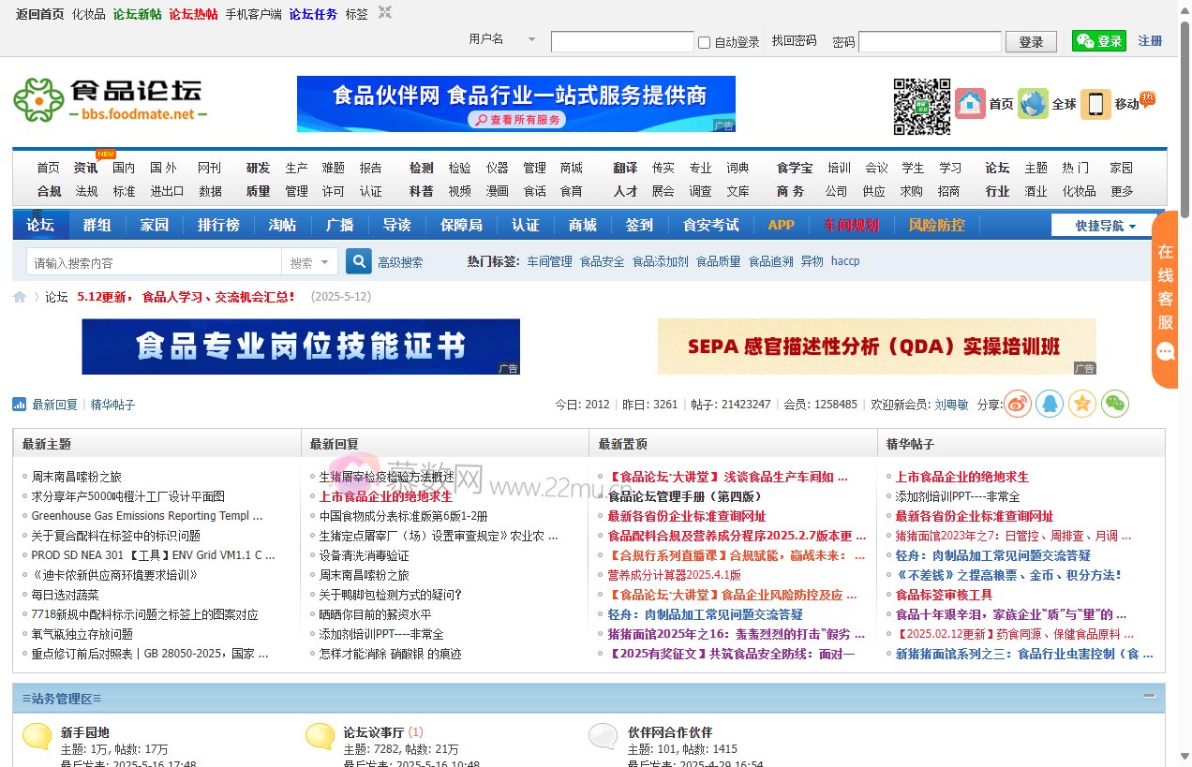Screen dimensions: 1192x767
Task: Click the green WeChat share icon
Action: click(1115, 404)
